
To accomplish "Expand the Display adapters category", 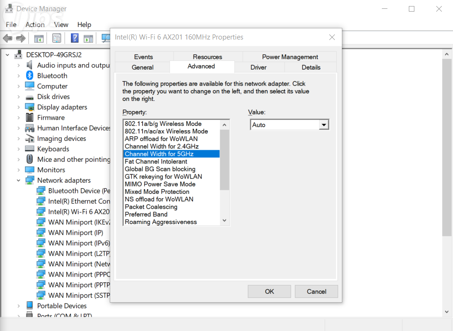I will tap(19, 107).
